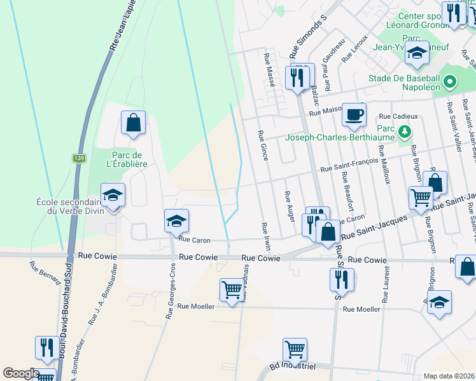Image resolution: width=476 pixels, height=381 pixels.
Task: Click the Rue Georges-Cros street label
Action: tap(171, 291)
